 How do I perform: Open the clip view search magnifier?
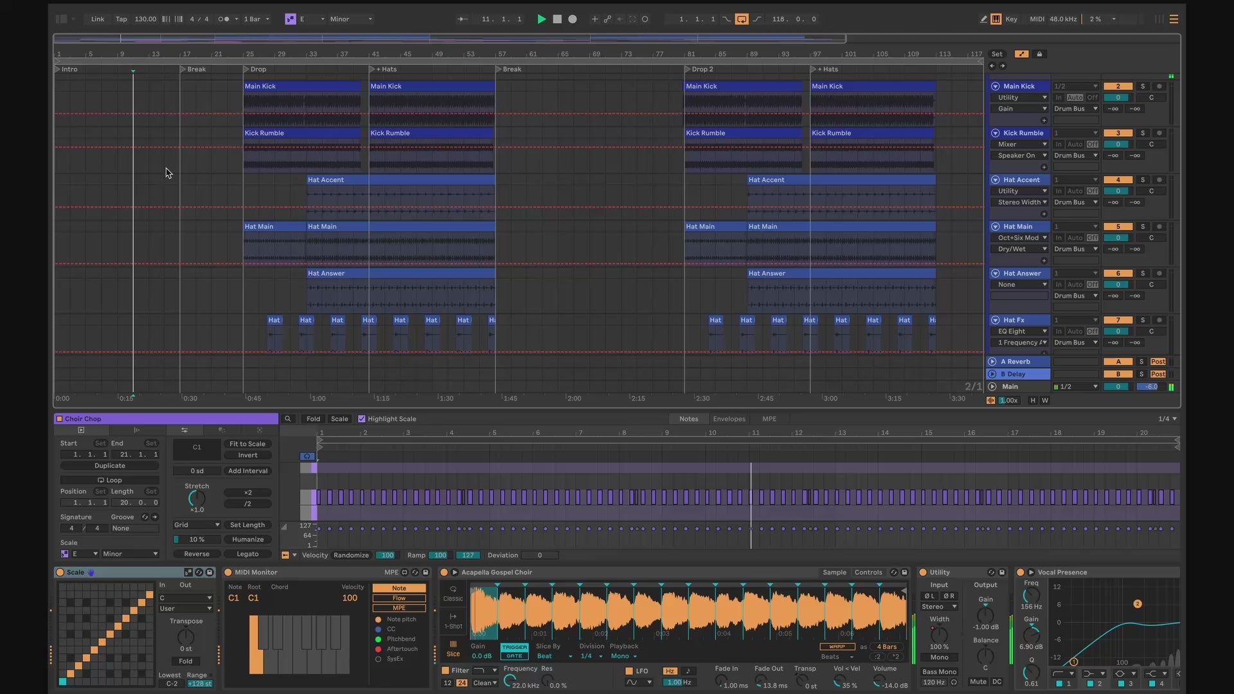pos(288,419)
